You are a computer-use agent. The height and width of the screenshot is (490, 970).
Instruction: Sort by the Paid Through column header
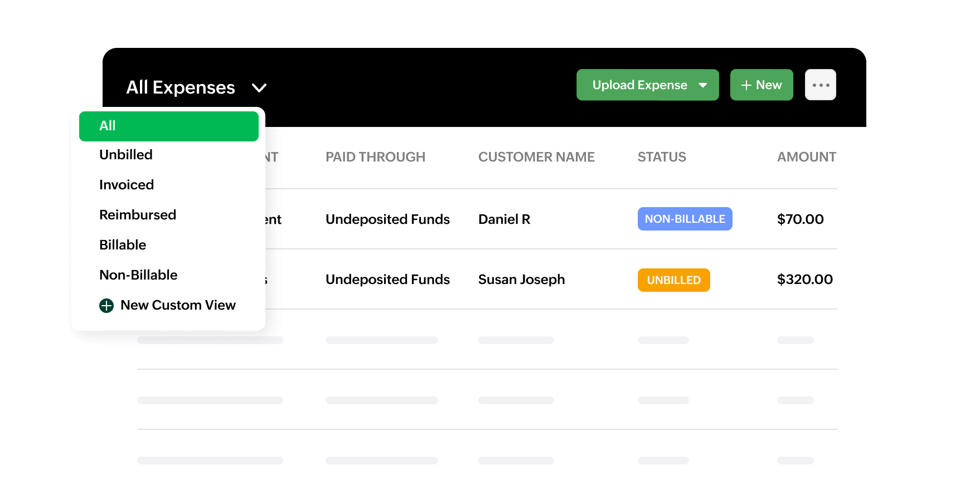click(375, 157)
